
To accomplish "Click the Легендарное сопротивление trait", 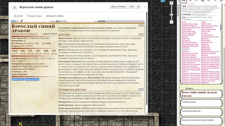I will (85, 28).
